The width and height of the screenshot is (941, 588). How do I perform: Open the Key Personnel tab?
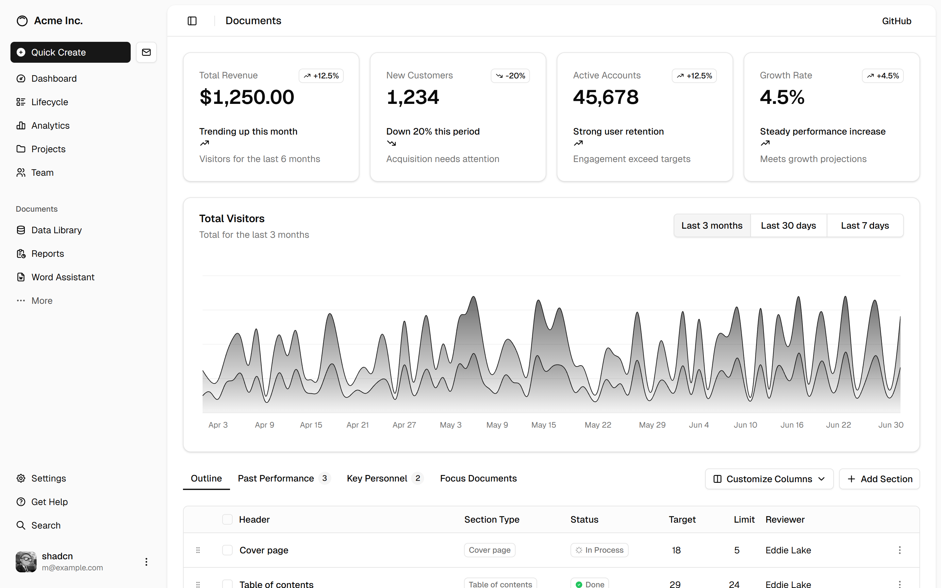376,478
